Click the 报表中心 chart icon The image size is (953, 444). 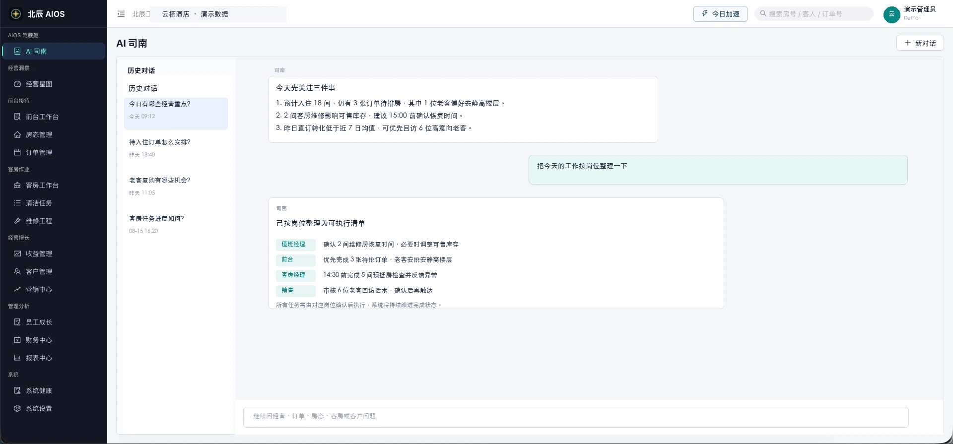[x=17, y=358]
